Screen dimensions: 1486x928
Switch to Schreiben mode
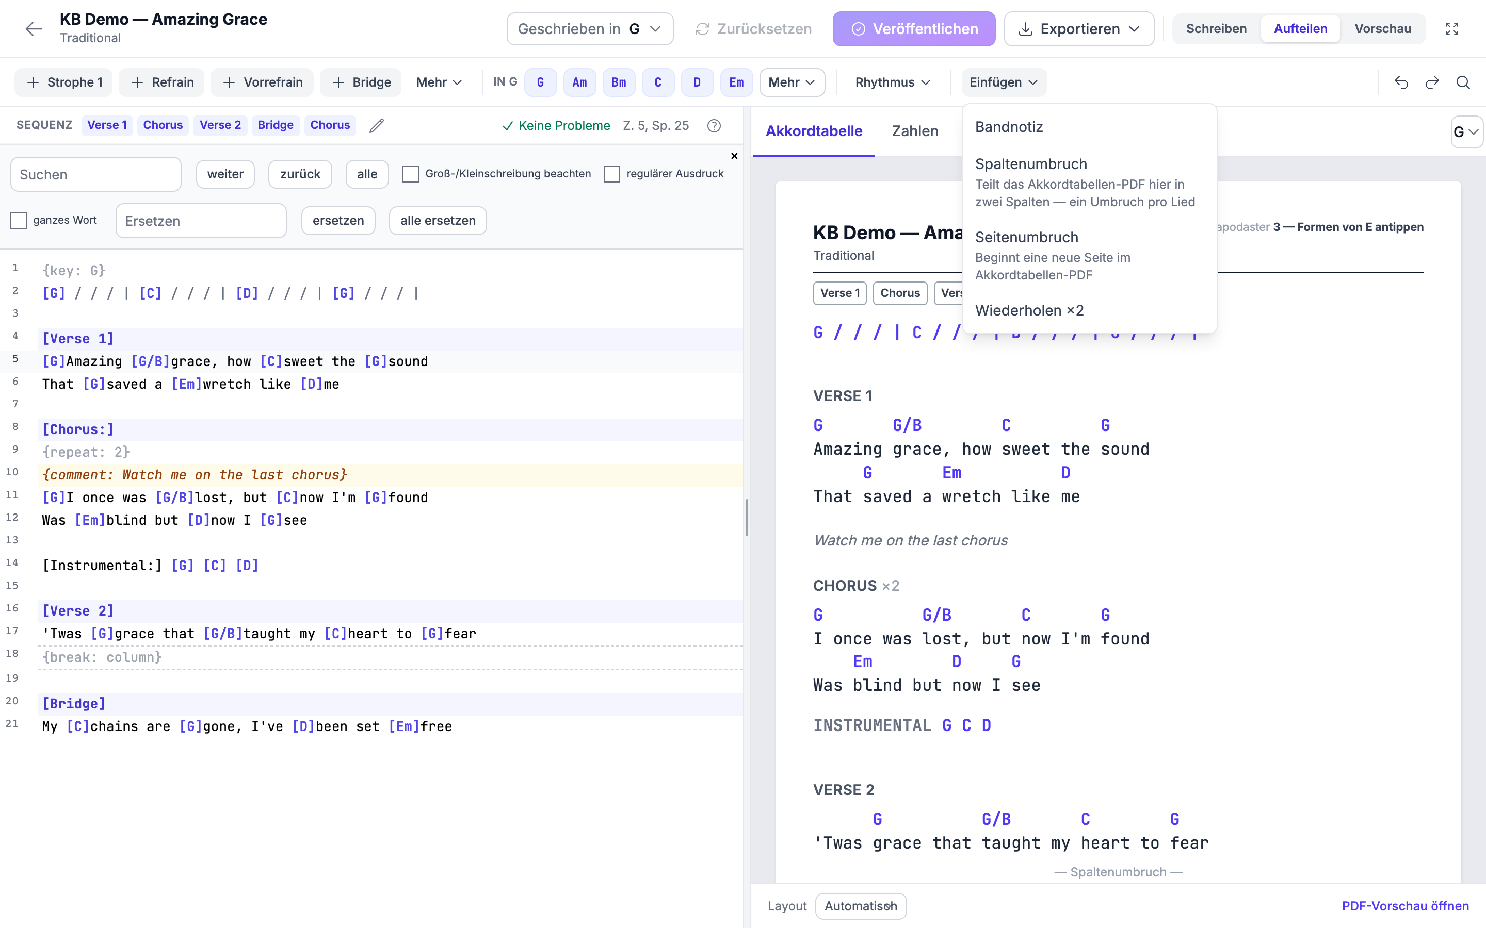click(1216, 29)
